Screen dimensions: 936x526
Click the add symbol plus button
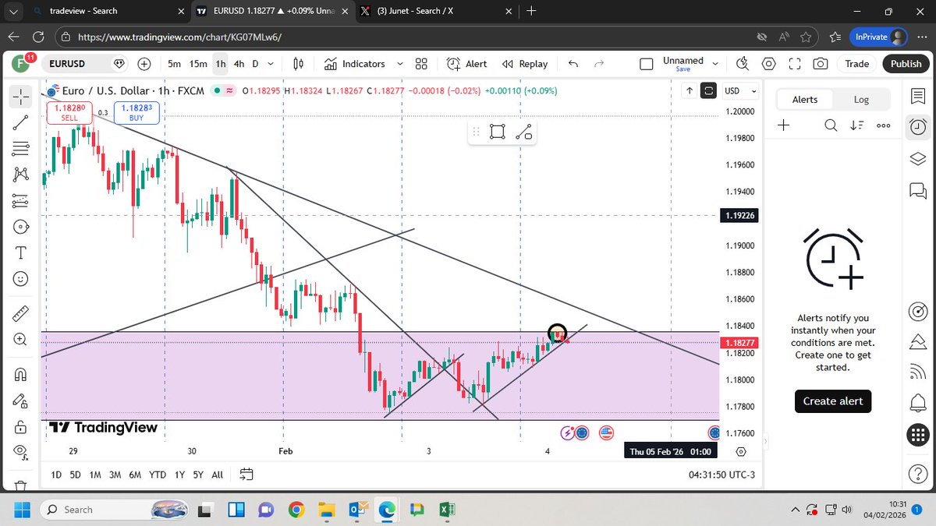(x=144, y=64)
